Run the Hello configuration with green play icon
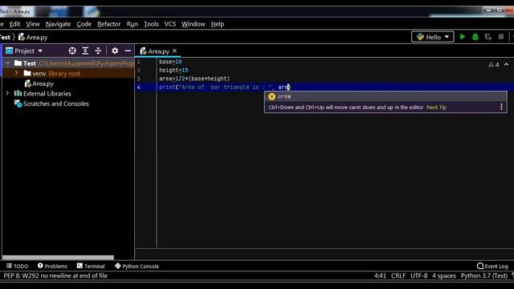This screenshot has height=289, width=514. (463, 37)
